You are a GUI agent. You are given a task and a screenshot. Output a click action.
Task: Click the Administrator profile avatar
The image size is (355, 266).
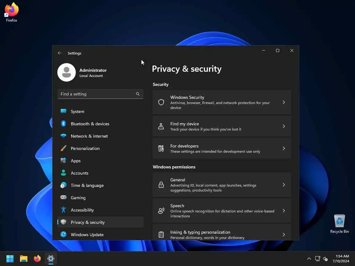67,72
